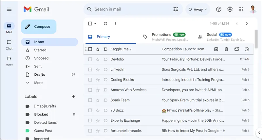The height and width of the screenshot is (140, 262).
Task: Open the Google apps grid
Action: click(241, 9)
